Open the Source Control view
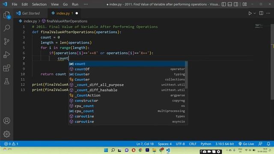The image size is (274, 154). coord(7,41)
